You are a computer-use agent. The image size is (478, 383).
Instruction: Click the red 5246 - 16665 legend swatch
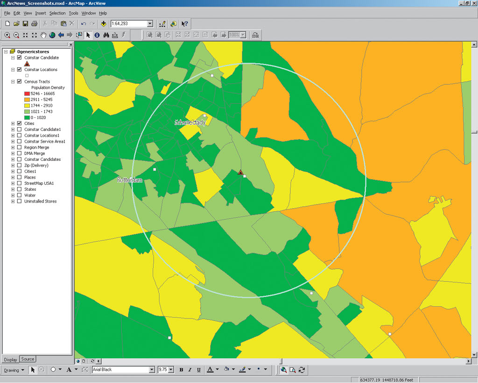pyautogui.click(x=27, y=94)
